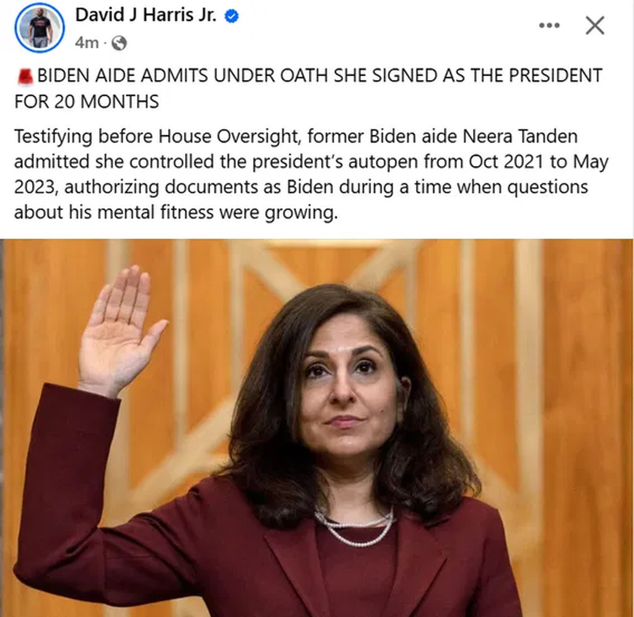Click the pearl necklace in the photo
The width and height of the screenshot is (634, 617).
point(355,526)
